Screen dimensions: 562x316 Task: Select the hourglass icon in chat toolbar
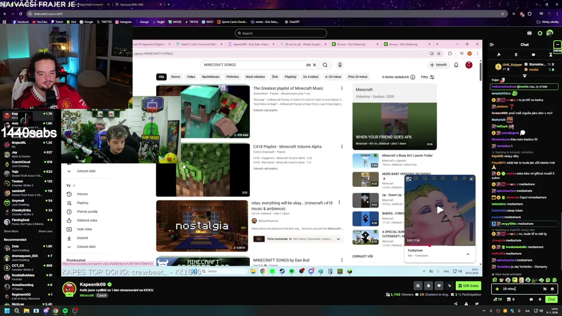click(x=551, y=55)
